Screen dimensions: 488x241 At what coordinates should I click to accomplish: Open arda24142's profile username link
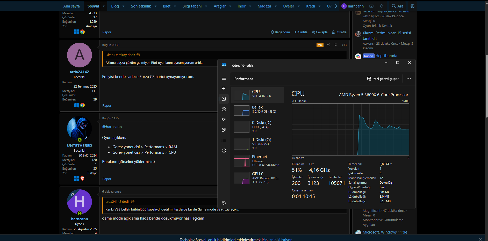click(x=80, y=72)
